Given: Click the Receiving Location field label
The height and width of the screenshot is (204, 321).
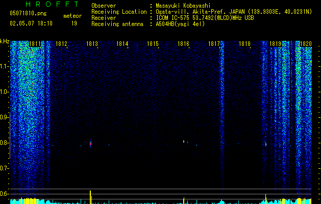Looking at the screenshot, I should pos(119,12).
